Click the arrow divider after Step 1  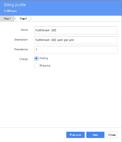[15, 19]
